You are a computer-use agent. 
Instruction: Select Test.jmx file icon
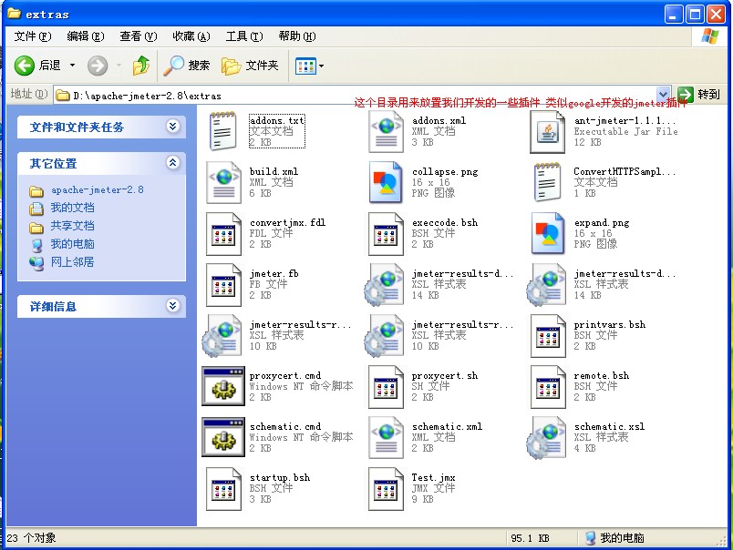click(386, 489)
